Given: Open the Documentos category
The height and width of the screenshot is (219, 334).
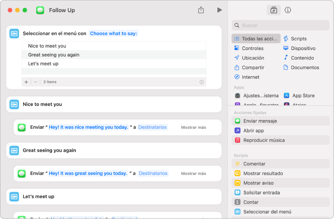Looking at the screenshot, I should [301, 68].
